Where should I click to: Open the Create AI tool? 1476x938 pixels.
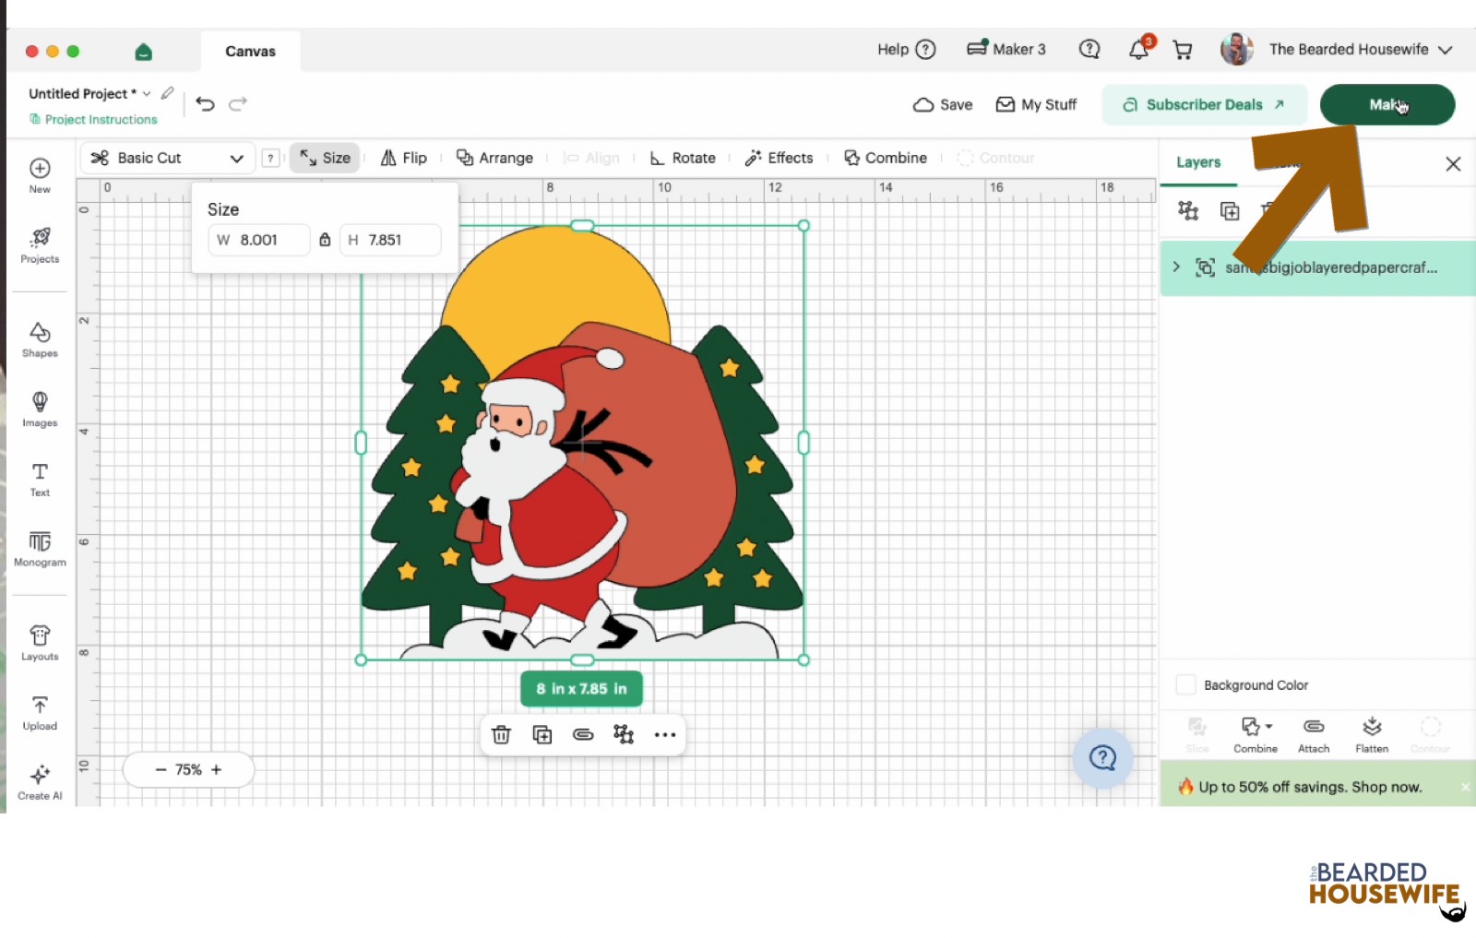tap(40, 782)
